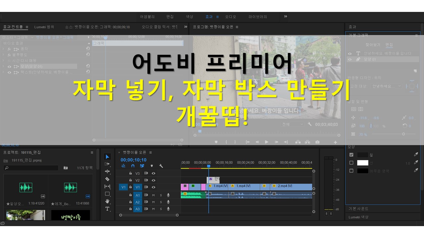Open 고정 대상 pin-to dropdown
Viewport: 424px width, 238px height.
387,86
